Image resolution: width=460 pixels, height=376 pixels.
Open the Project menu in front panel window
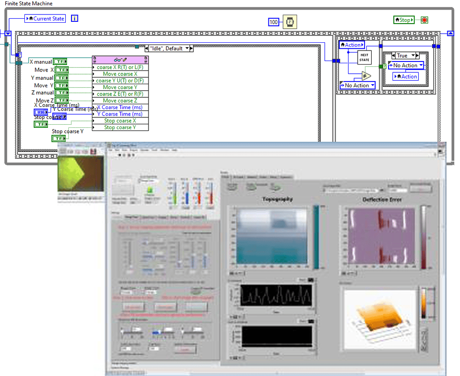pos(134,150)
